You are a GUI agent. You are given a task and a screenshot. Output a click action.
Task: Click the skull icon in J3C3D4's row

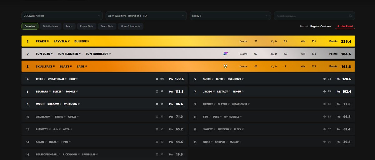[324, 92]
